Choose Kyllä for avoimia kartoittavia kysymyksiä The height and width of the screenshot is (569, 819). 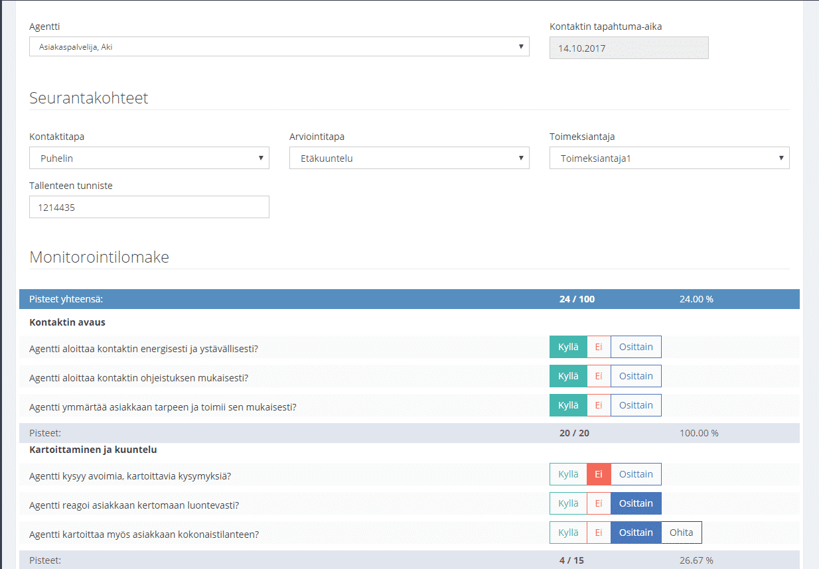coord(568,474)
